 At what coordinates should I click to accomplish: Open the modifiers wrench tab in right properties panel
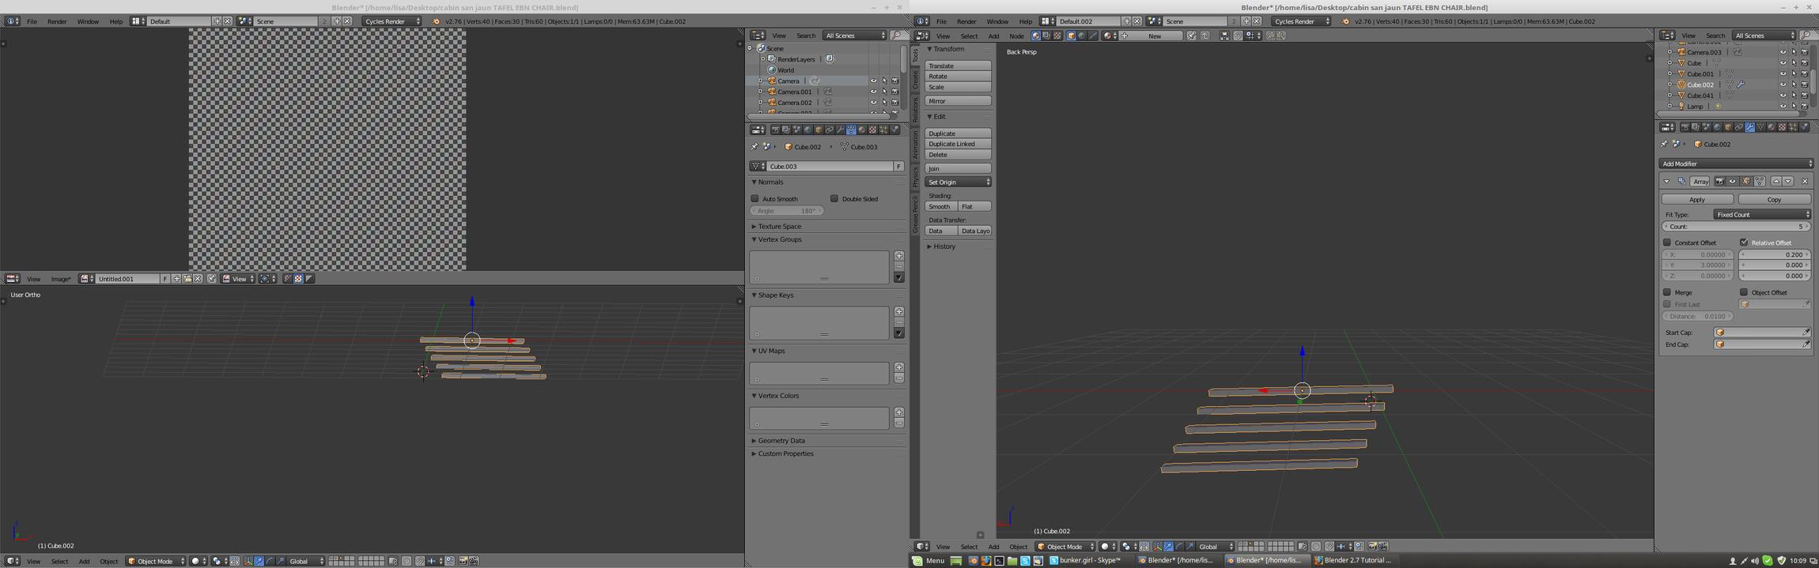click(x=1749, y=127)
